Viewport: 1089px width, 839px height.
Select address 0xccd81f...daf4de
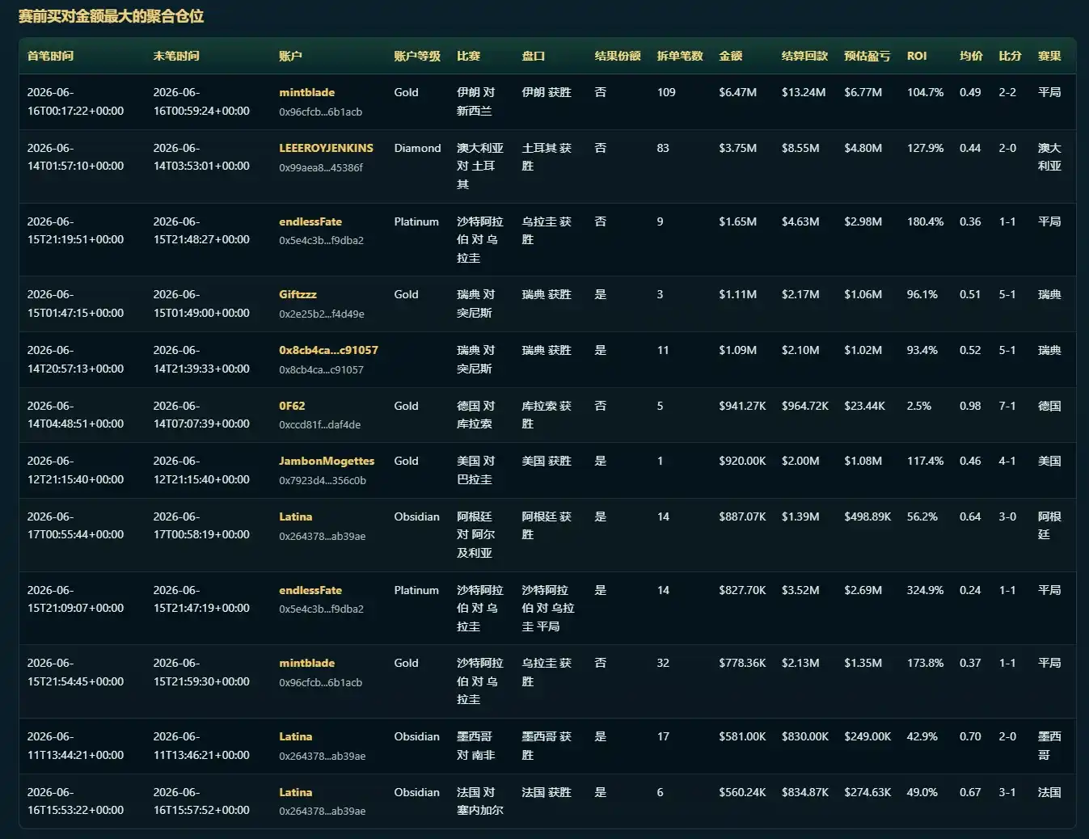320,424
